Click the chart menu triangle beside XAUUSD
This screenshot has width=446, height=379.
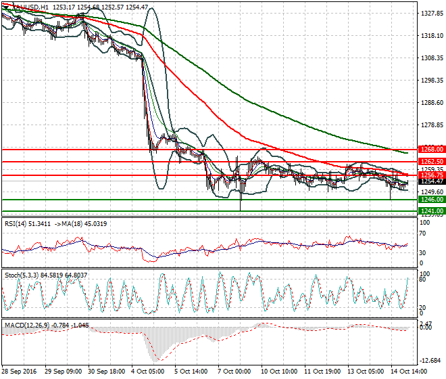click(5, 7)
